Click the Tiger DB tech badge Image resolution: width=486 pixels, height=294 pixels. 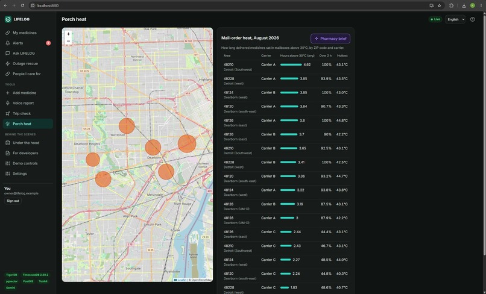12,275
